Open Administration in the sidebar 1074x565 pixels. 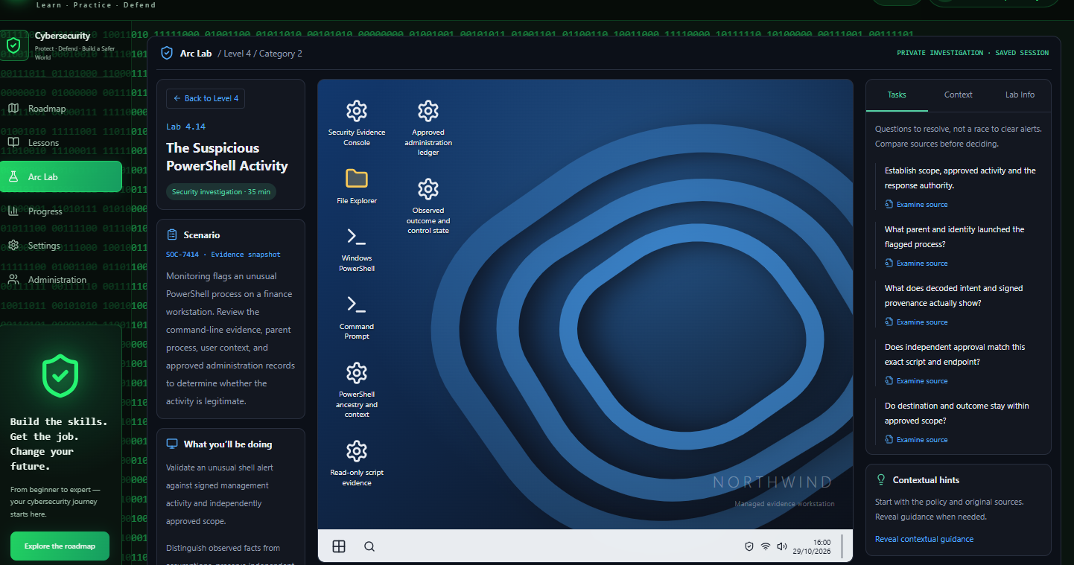[x=61, y=280]
